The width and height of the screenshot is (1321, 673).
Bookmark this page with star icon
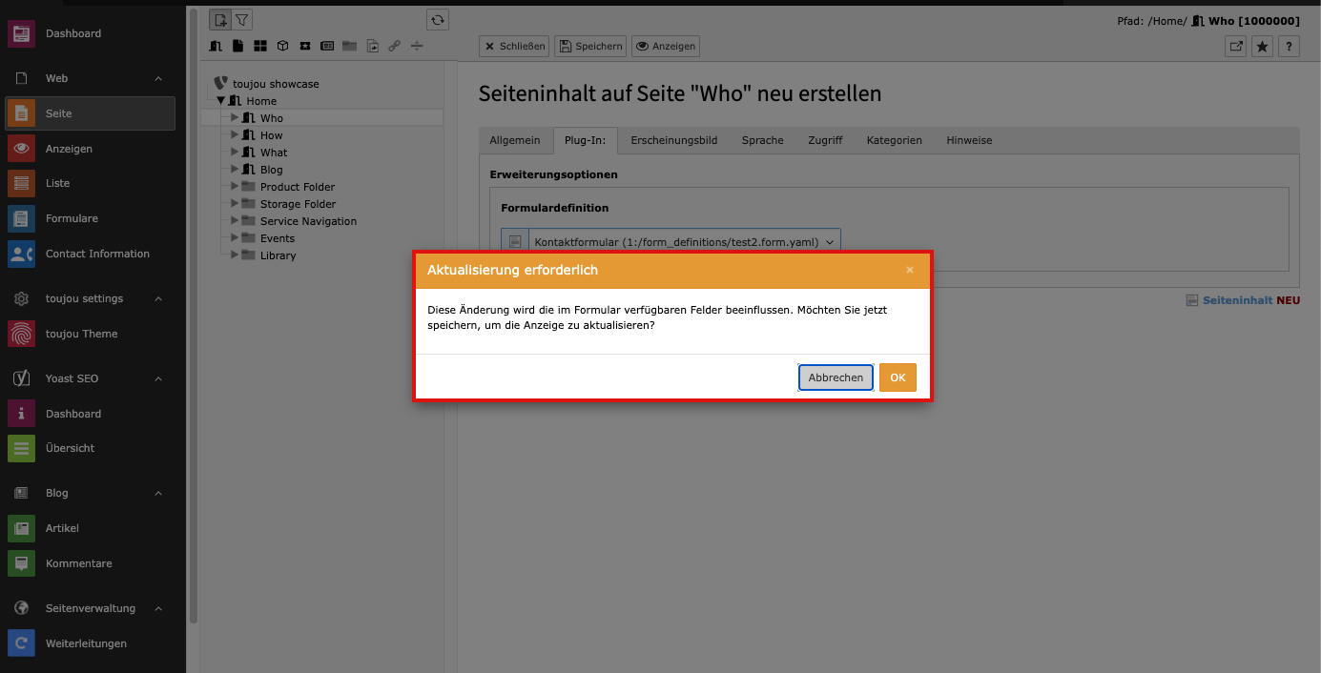pyautogui.click(x=1262, y=46)
